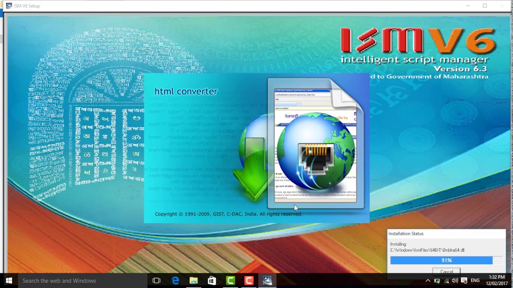Image resolution: width=513 pixels, height=288 pixels.
Task: Show hidden system tray icons
Action: tap(428, 281)
